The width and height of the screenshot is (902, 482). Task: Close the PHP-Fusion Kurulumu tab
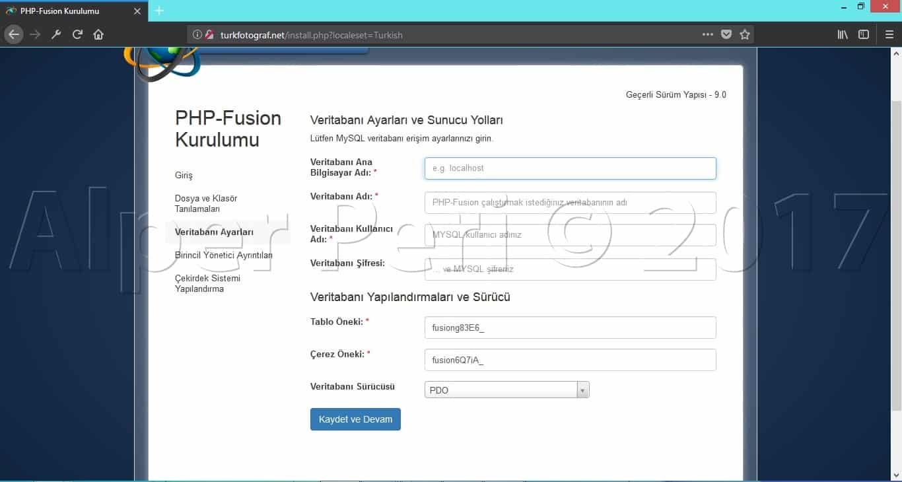tap(137, 11)
